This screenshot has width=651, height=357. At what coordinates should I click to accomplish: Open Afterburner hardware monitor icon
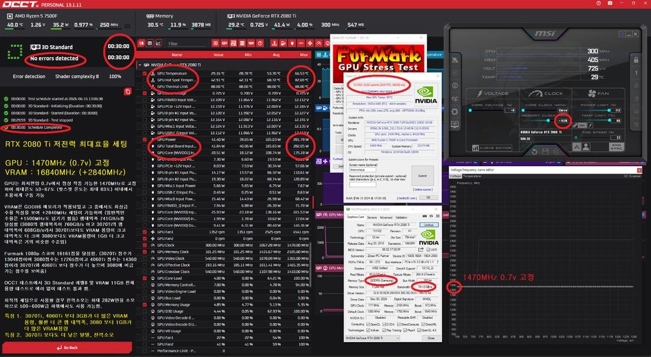click(455, 125)
